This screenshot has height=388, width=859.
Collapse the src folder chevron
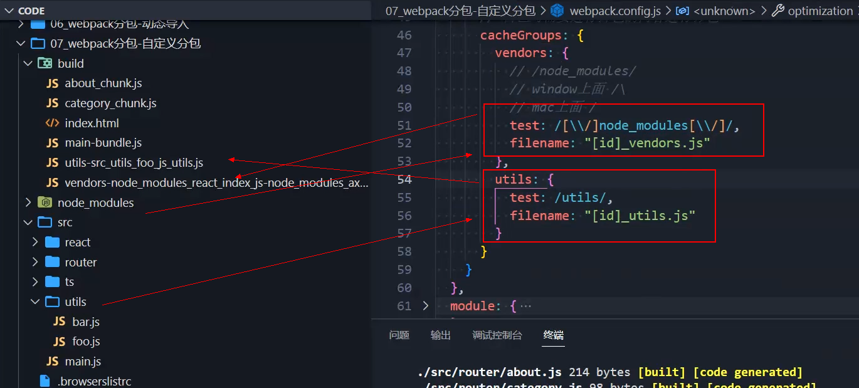pos(28,222)
